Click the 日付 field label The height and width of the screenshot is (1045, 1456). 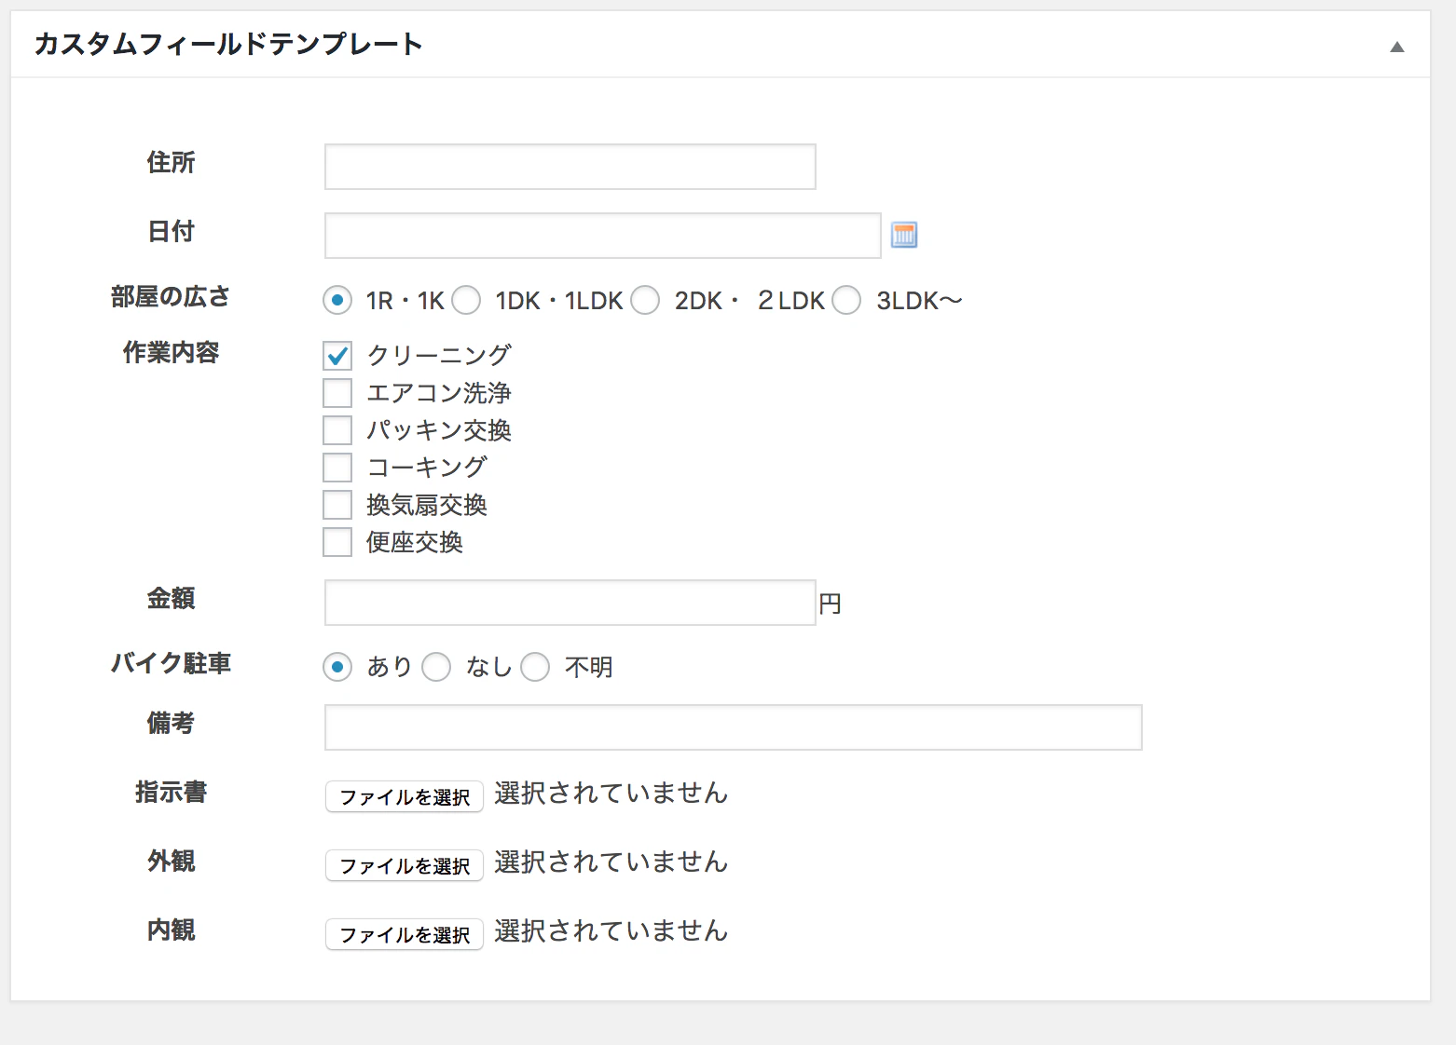point(171,231)
